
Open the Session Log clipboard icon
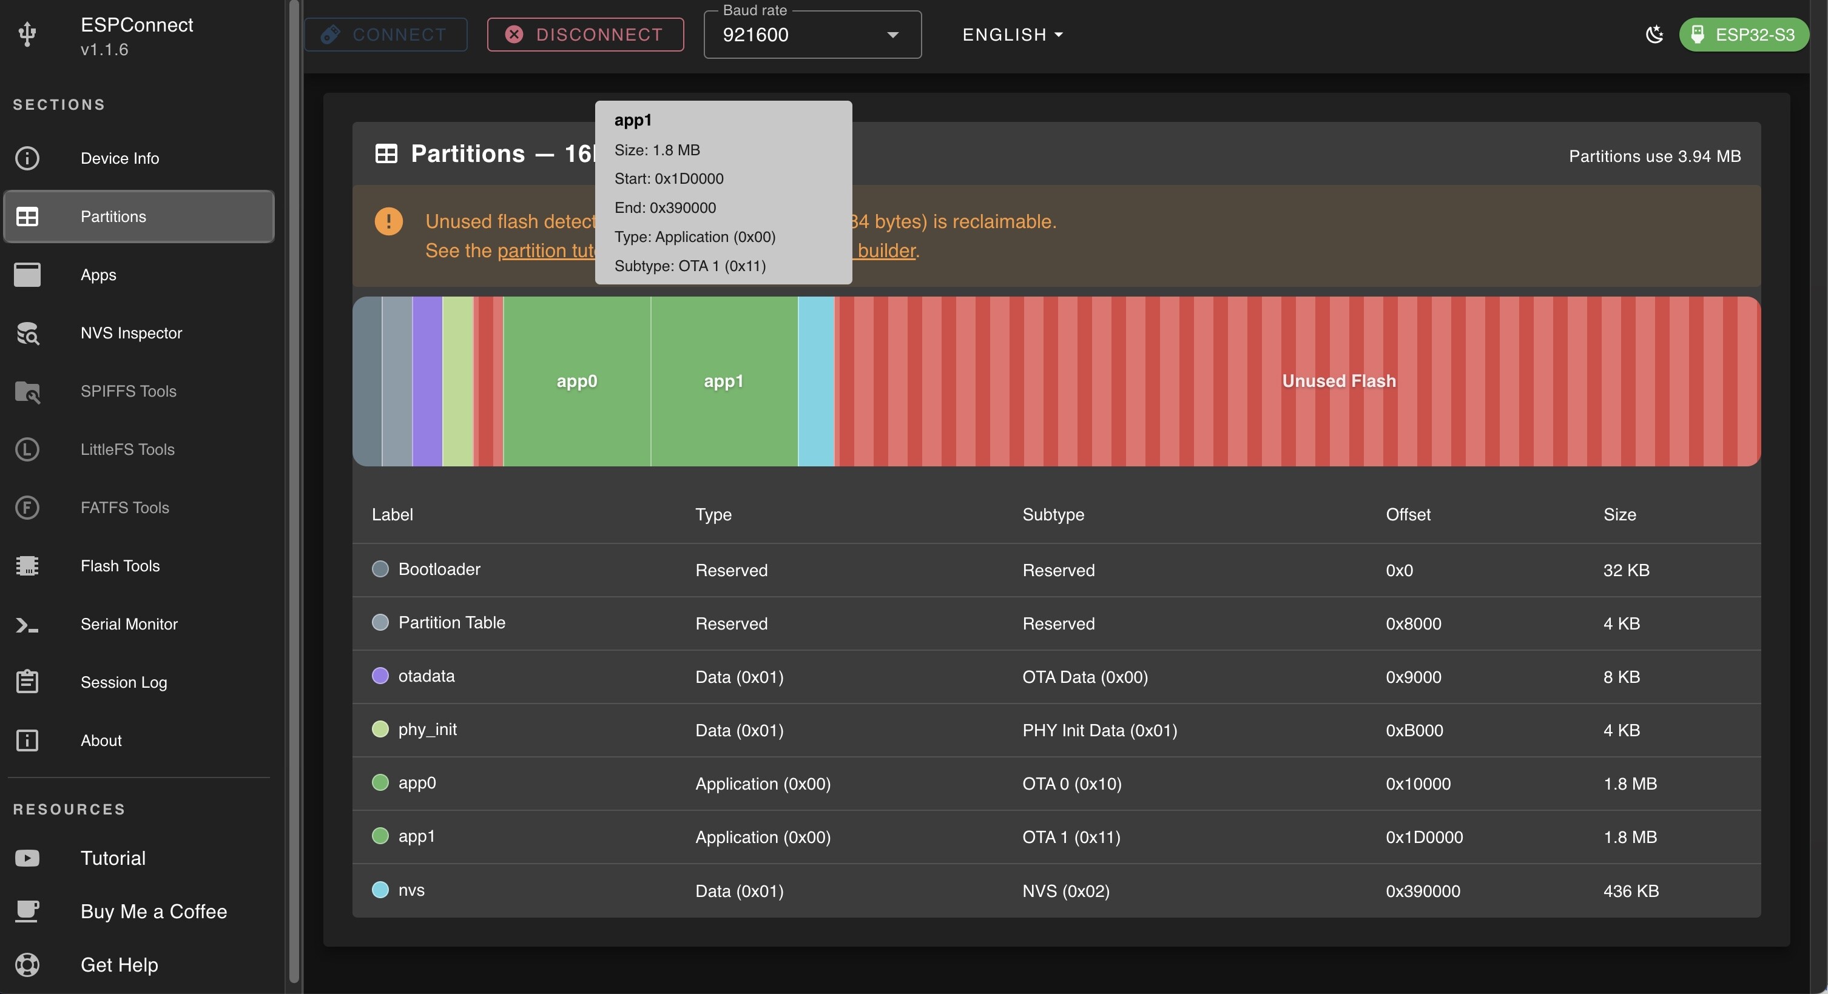click(x=27, y=682)
